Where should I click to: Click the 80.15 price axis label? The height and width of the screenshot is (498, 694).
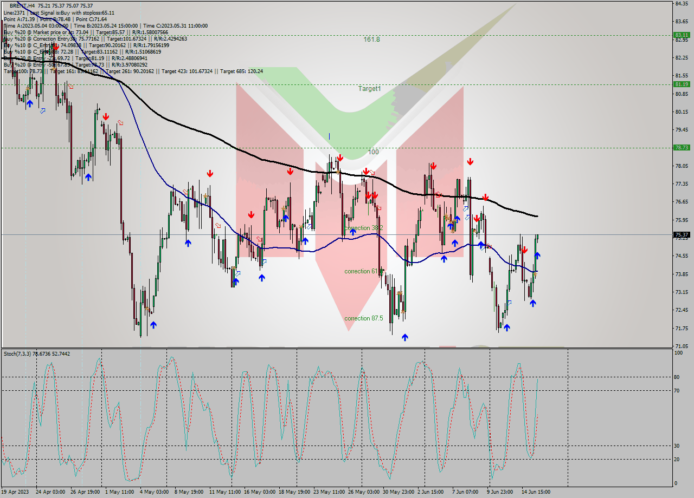click(682, 112)
